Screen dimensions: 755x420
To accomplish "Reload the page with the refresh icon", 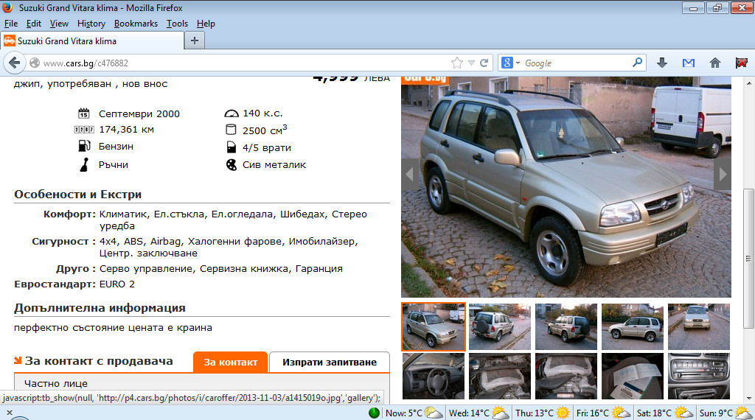I will 484,63.
